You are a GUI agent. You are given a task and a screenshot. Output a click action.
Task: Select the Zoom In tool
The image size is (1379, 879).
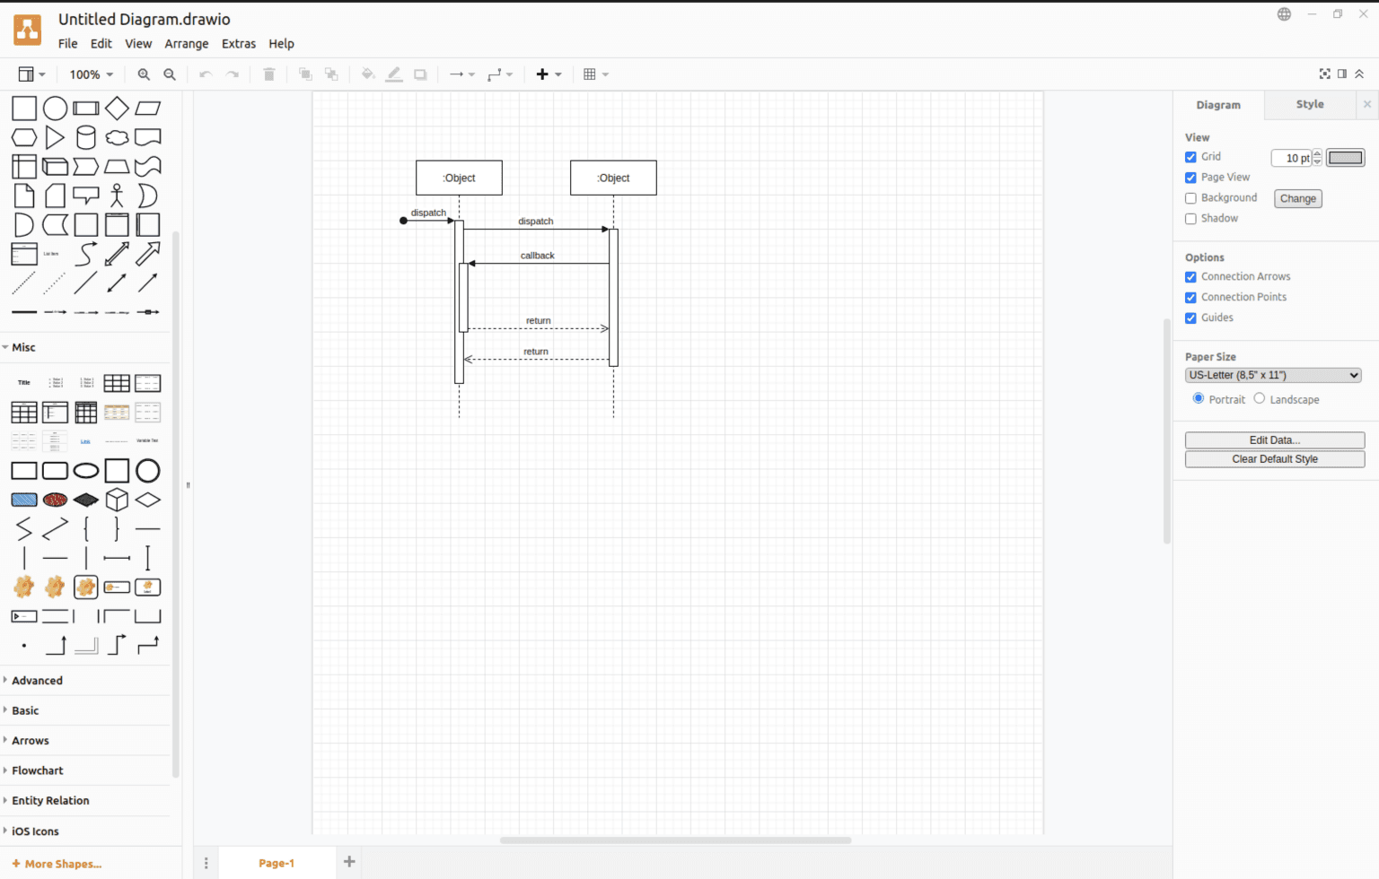tap(144, 74)
